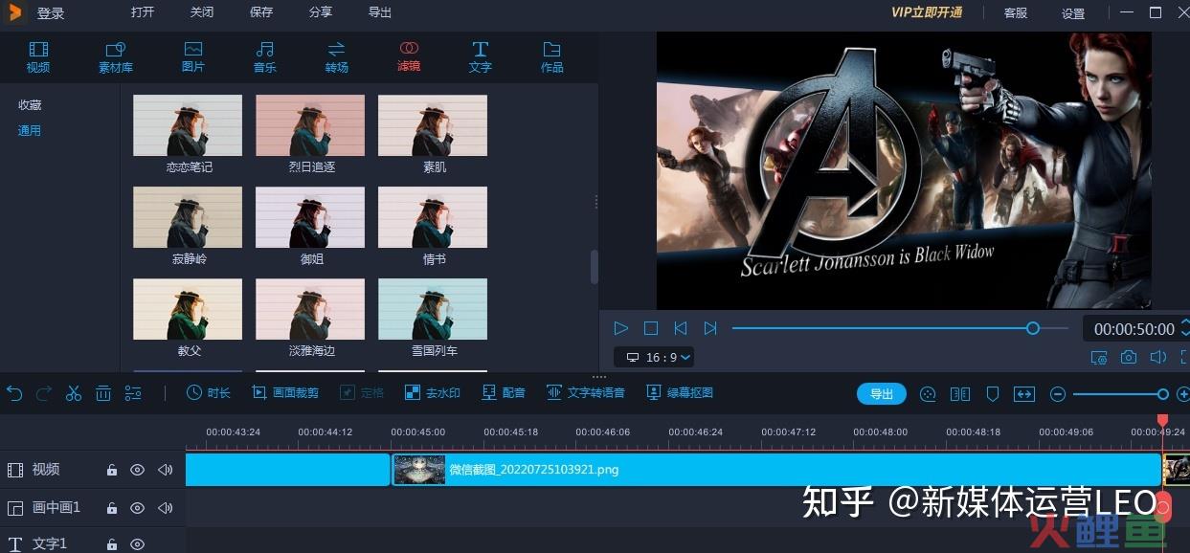Switch to the 音乐 music tab

(x=265, y=57)
